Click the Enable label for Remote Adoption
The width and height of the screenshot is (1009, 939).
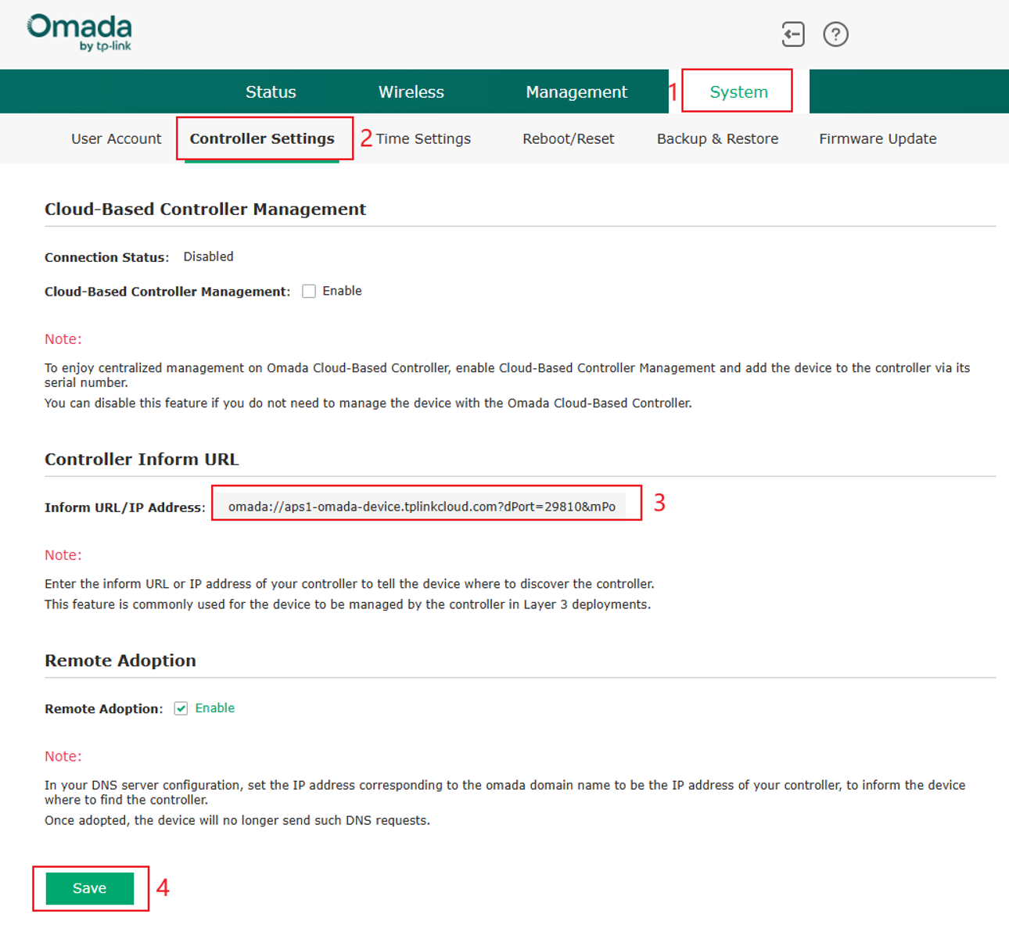pos(215,708)
